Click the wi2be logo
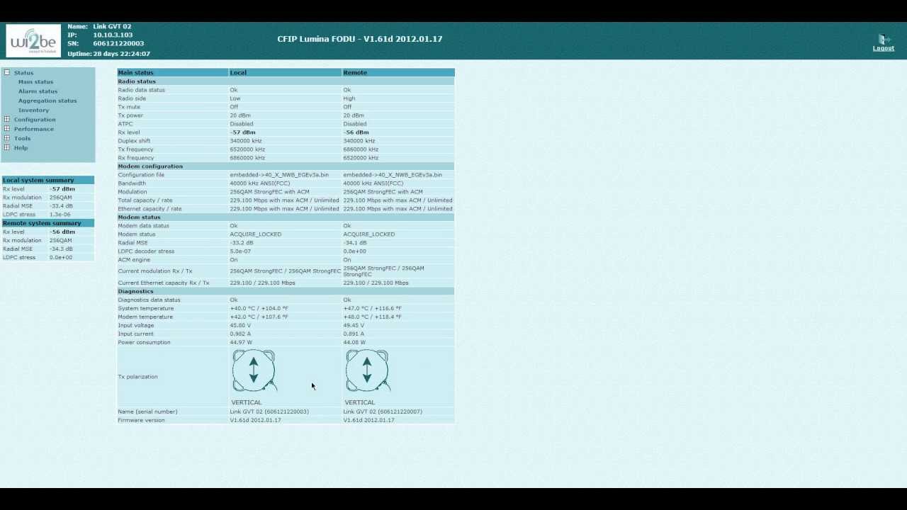Screen dimensions: 907x510 (x=33, y=40)
